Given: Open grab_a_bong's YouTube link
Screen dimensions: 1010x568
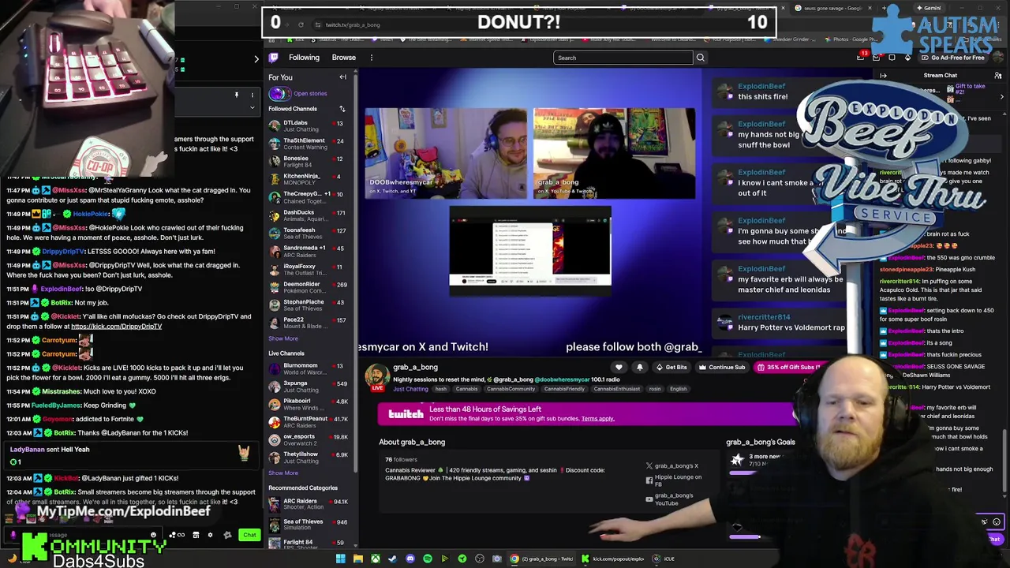Looking at the screenshot, I should [x=670, y=499].
